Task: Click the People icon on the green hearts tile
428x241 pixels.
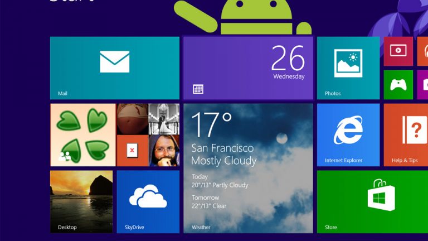Action: pyautogui.click(x=65, y=156)
